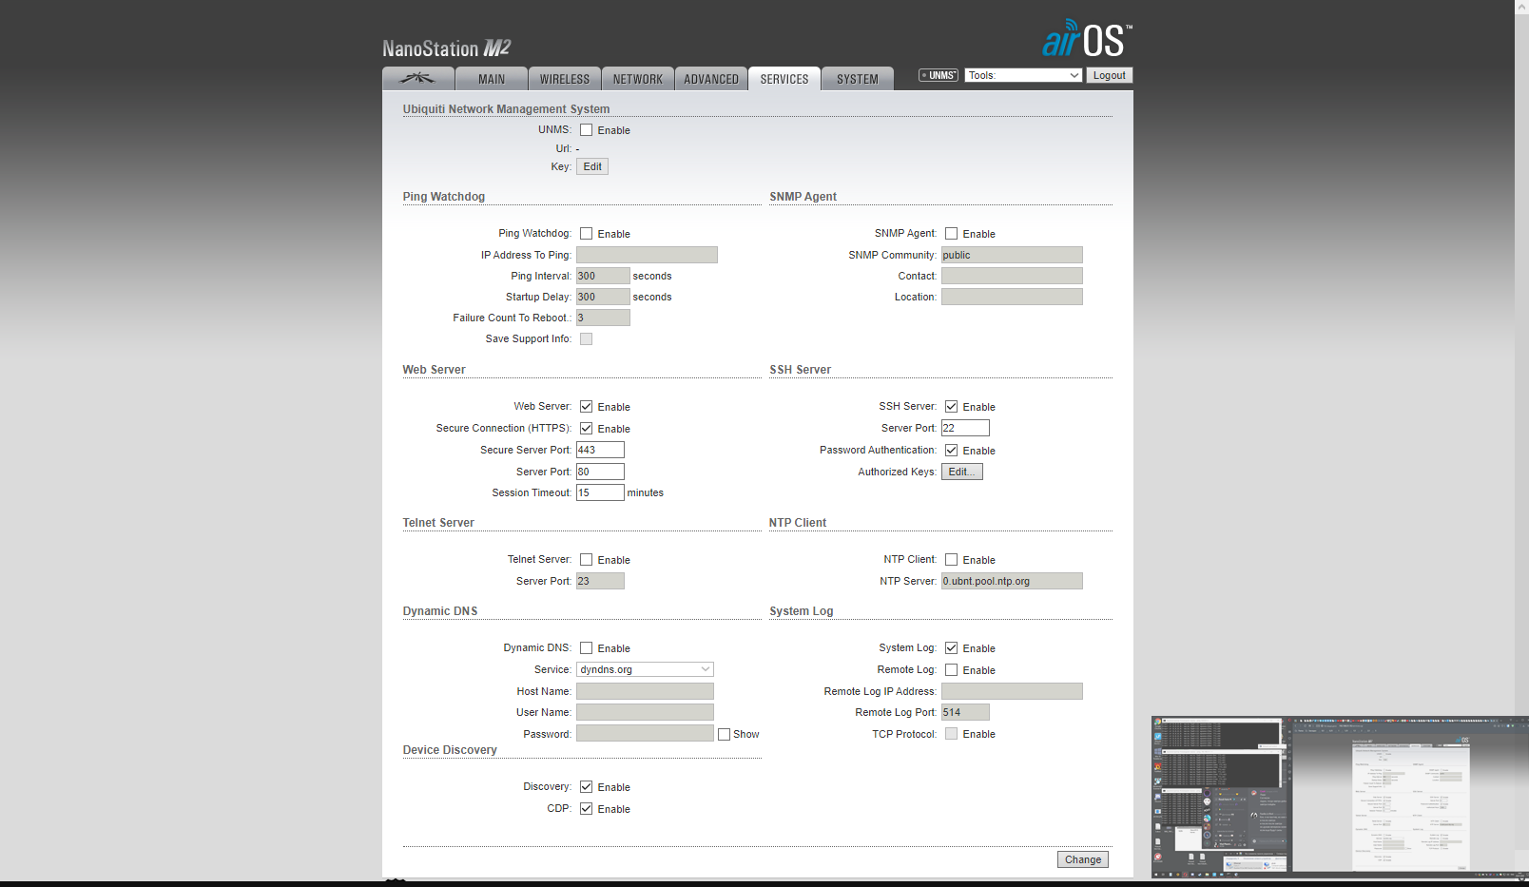Click the NTP Server field
This screenshot has width=1529, height=887.
(x=1012, y=581)
